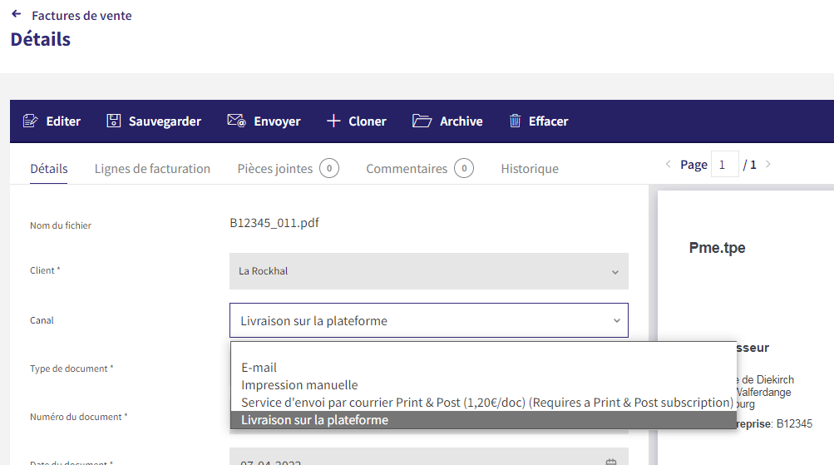The width and height of the screenshot is (834, 465).
Task: Click the Archive folder icon
Action: click(x=422, y=121)
